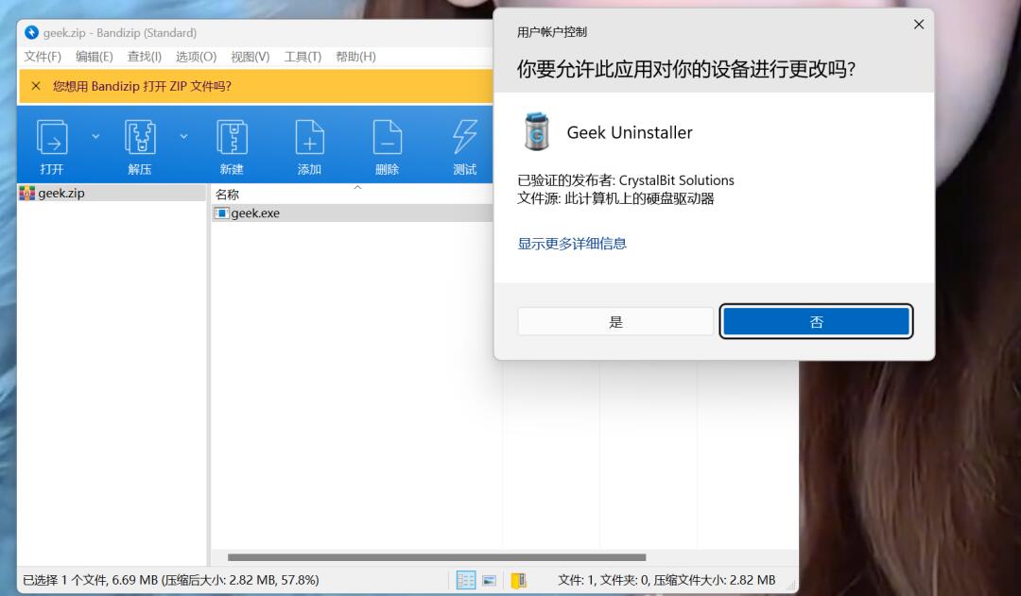Click the geek.zip archive icon in tree
This screenshot has height=596, width=1021.
27,194
